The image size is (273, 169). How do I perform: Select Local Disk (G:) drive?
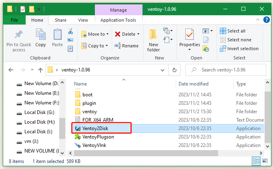pyautogui.click(x=36, y=112)
